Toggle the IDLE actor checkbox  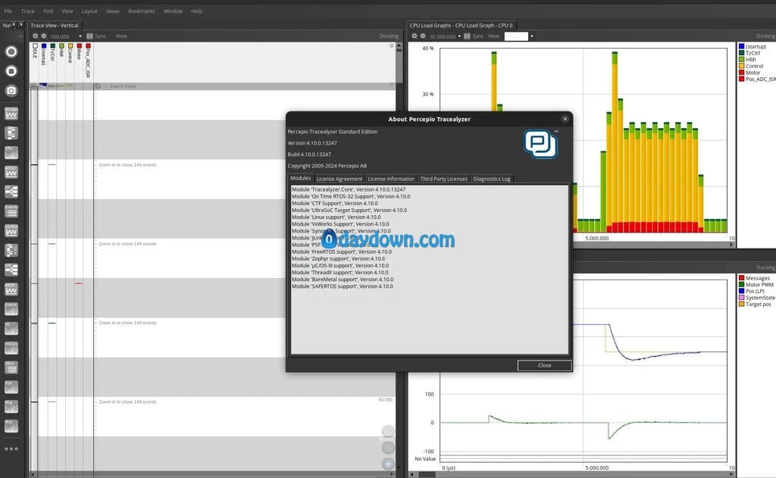35,46
